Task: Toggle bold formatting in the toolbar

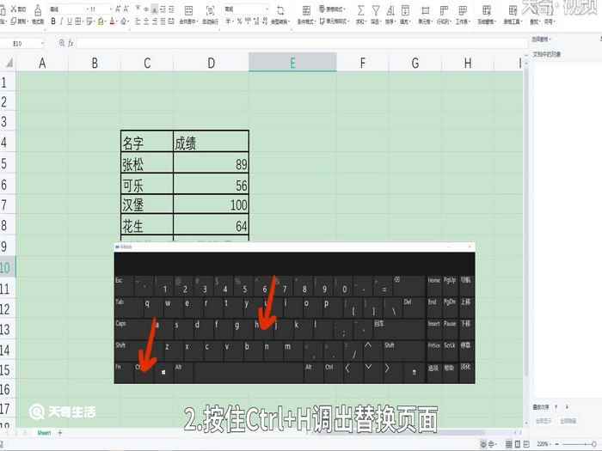Action: click(53, 21)
